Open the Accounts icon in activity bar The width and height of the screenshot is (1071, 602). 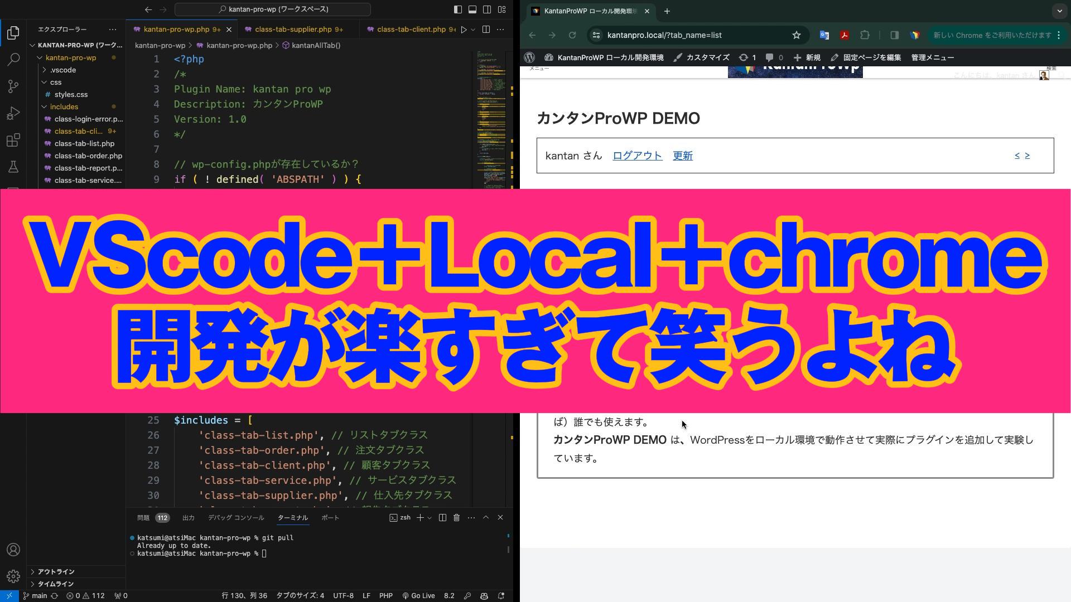pos(13,550)
